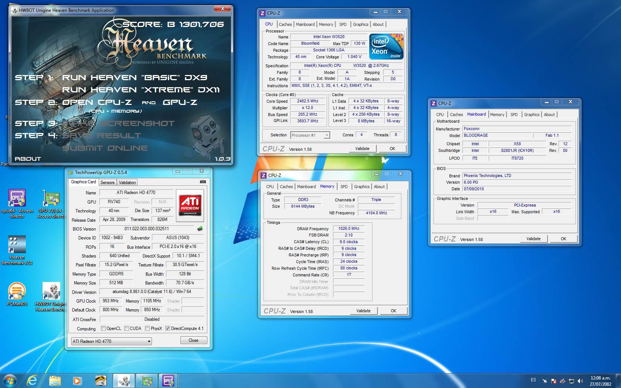621x388 pixels.
Task: Click the Core Speed value 2462.5 MHz
Action: [308, 101]
